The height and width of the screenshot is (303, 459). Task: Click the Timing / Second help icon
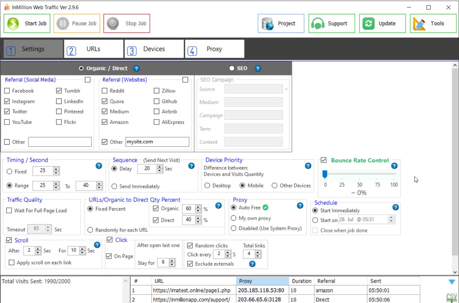[x=99, y=166]
